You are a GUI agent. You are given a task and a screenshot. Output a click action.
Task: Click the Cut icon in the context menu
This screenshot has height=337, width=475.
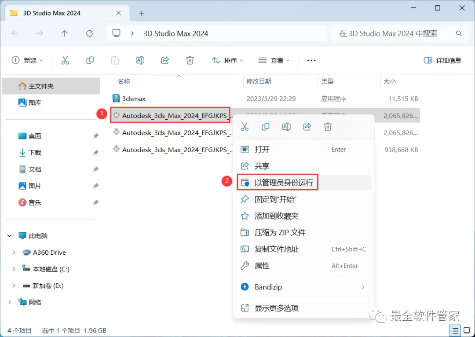coord(245,127)
